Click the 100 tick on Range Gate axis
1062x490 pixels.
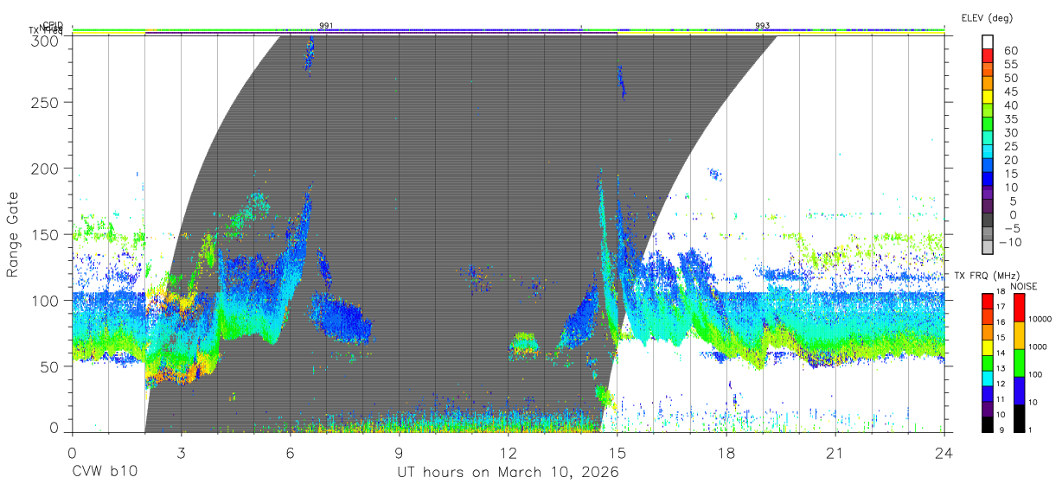45,300
